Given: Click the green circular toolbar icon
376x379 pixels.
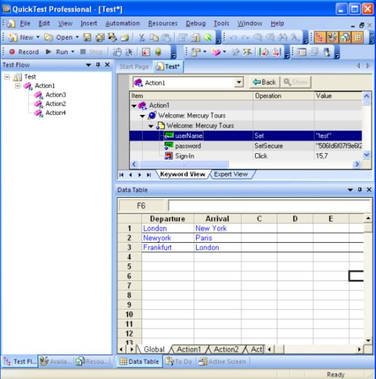Looking at the screenshot, I should pos(207,38).
